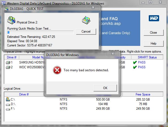Click the C:\ Windows drive icon
Viewport: 168px width, 127px height.
coord(8,99)
